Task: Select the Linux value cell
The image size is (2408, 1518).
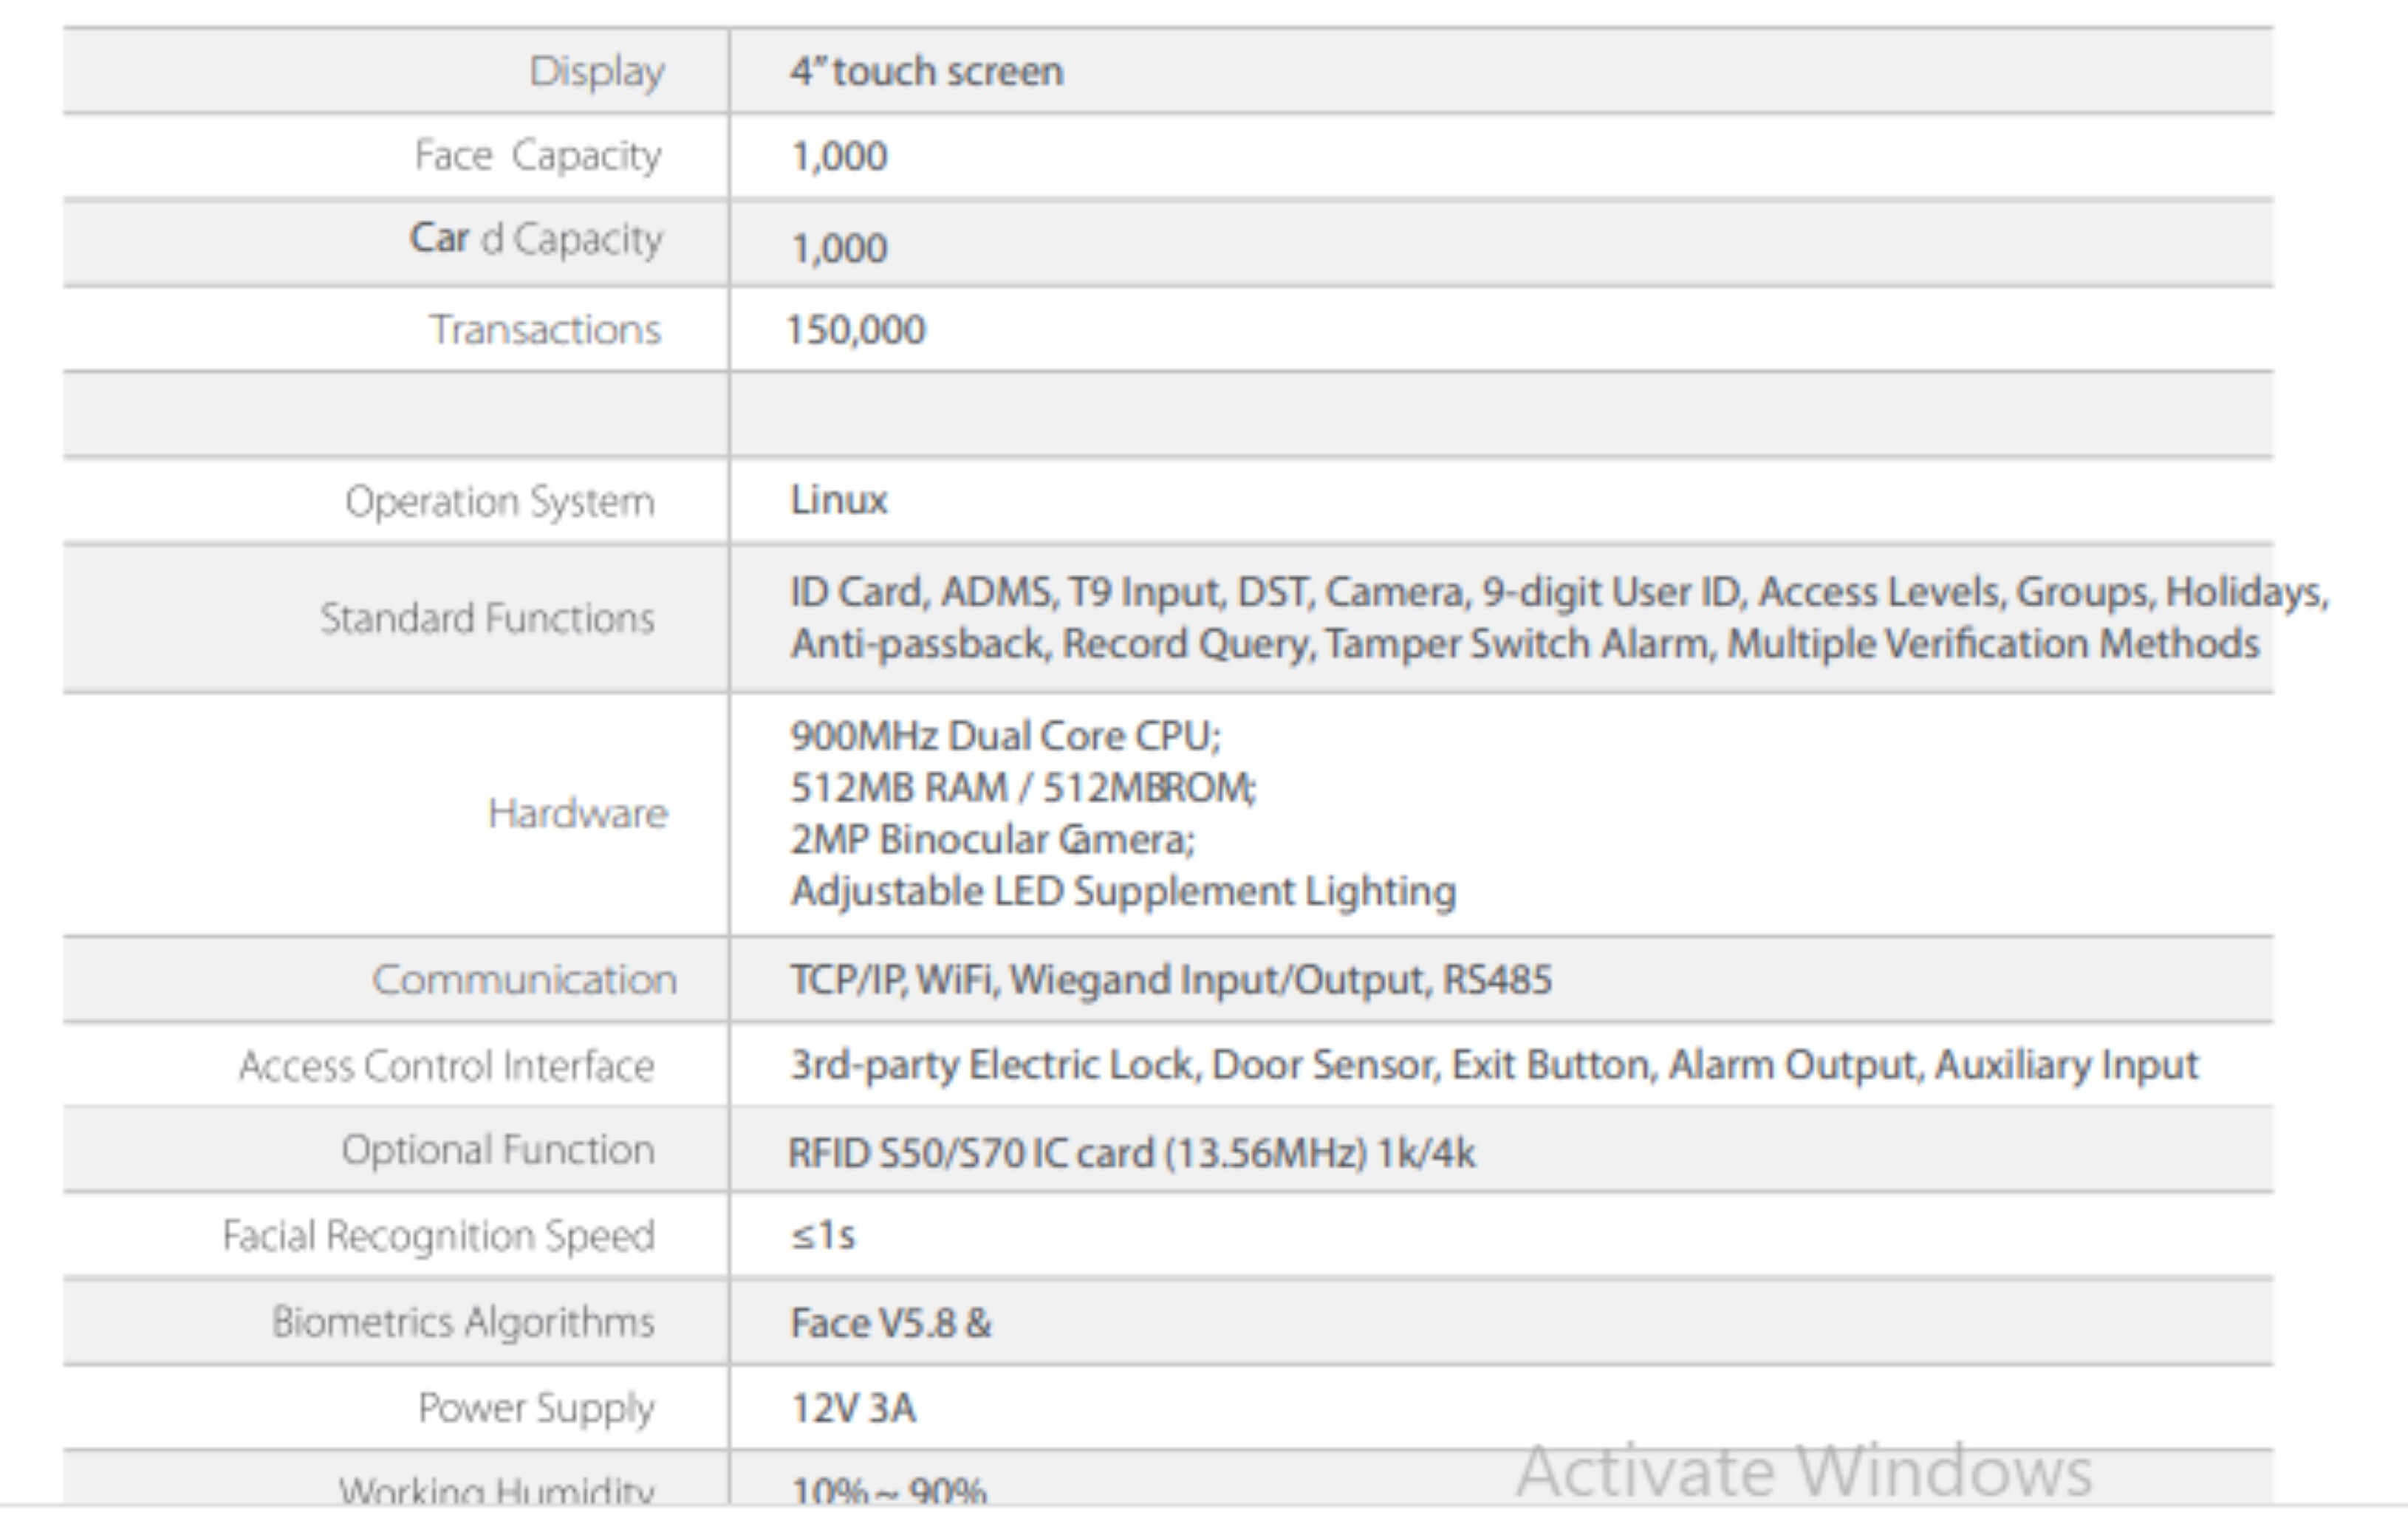Action: coord(838,500)
